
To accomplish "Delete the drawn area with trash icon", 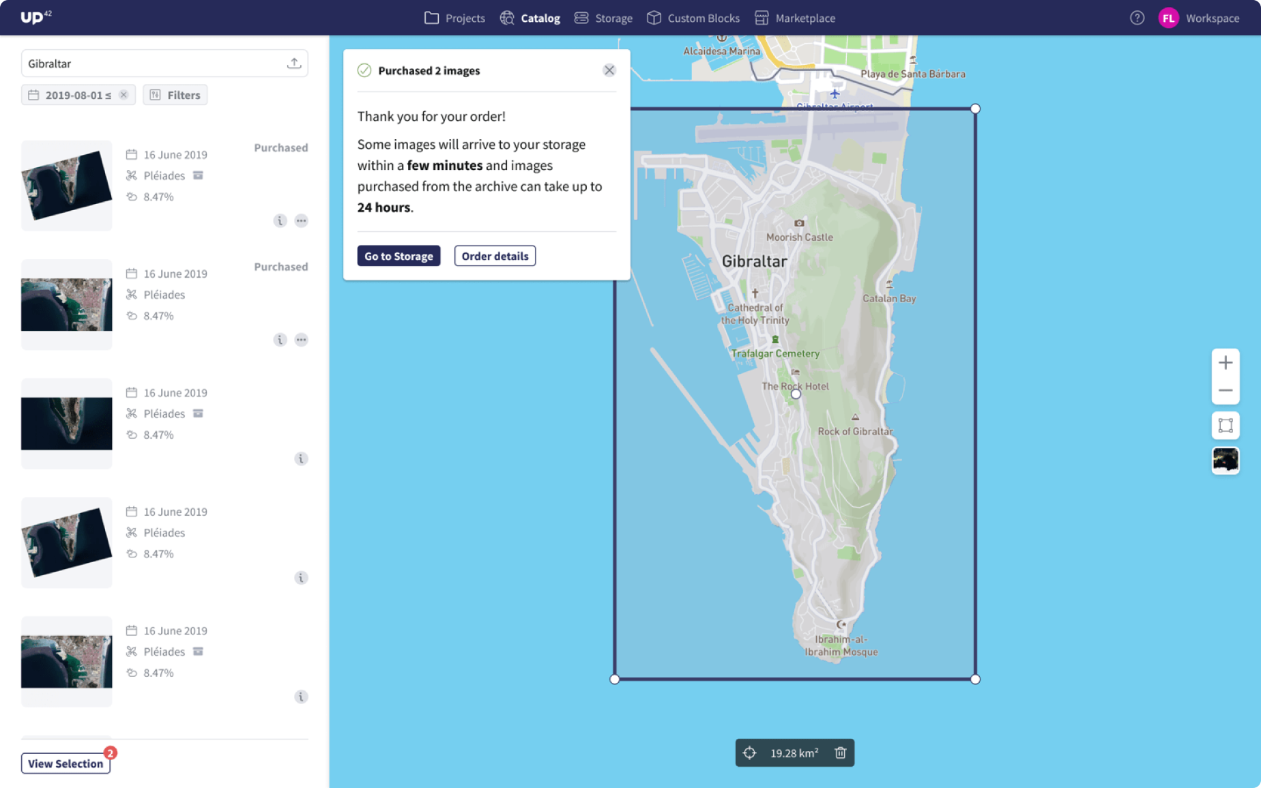I will tap(841, 753).
